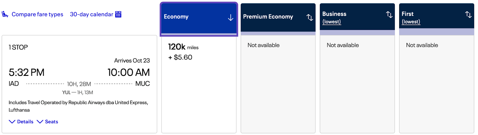The height and width of the screenshot is (135, 478).
Task: Click the Economy column sort arrow
Action: 230,18
